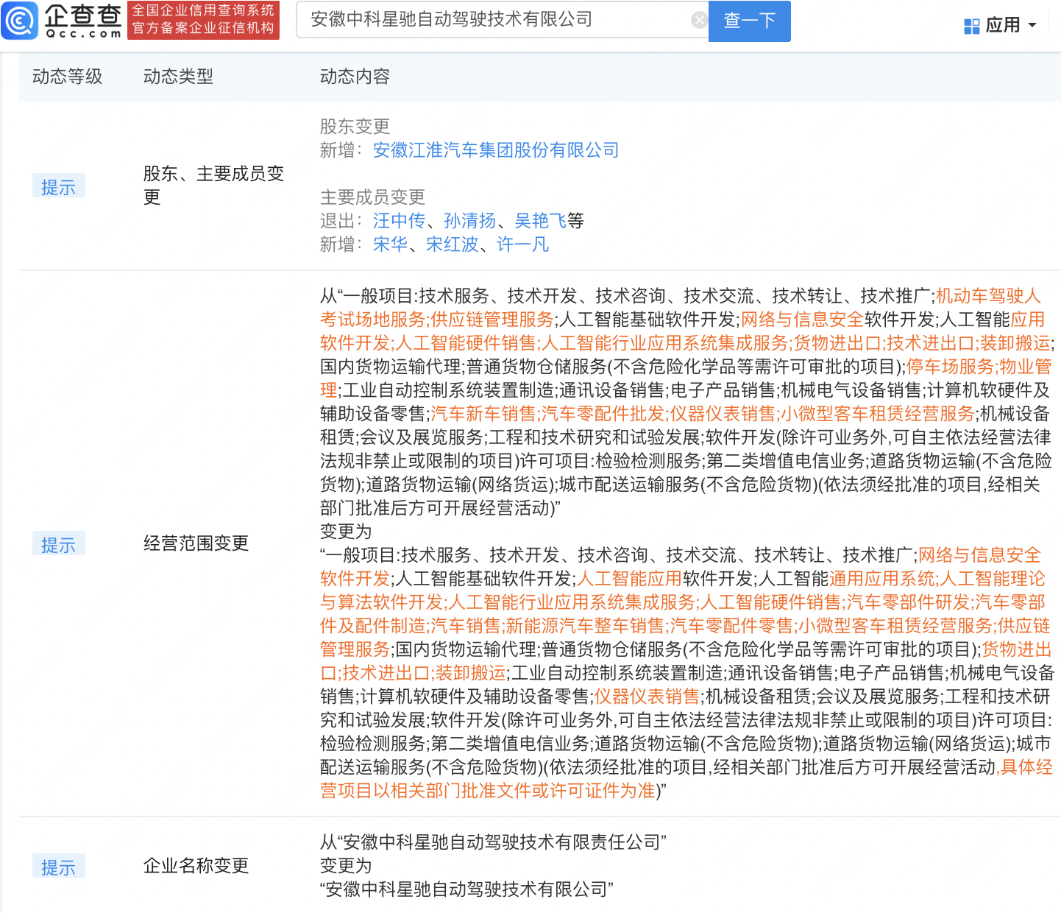The width and height of the screenshot is (1061, 913).
Task: Select the 企业名称变更 type cell
Action: [x=196, y=866]
